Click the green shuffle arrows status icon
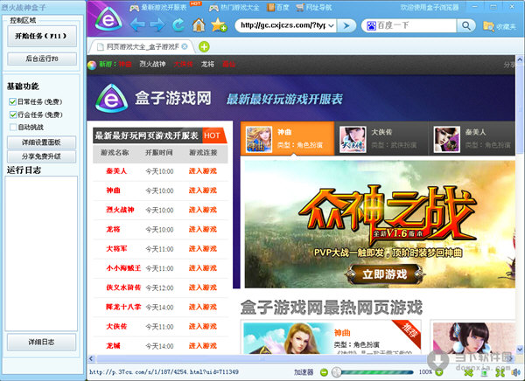Screen dimensions: 525x381 [469, 372]
